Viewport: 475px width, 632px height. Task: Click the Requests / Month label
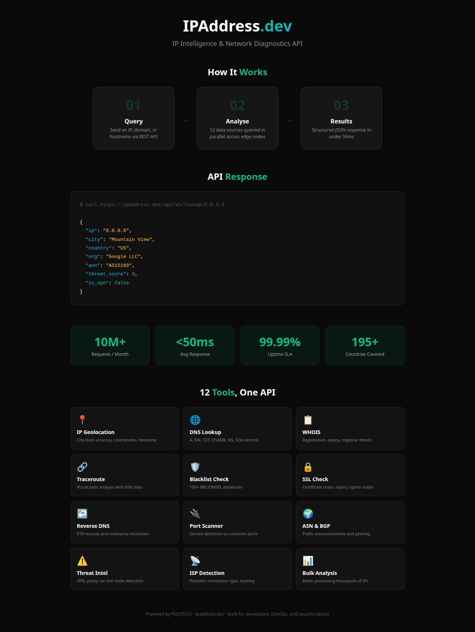click(x=110, y=354)
